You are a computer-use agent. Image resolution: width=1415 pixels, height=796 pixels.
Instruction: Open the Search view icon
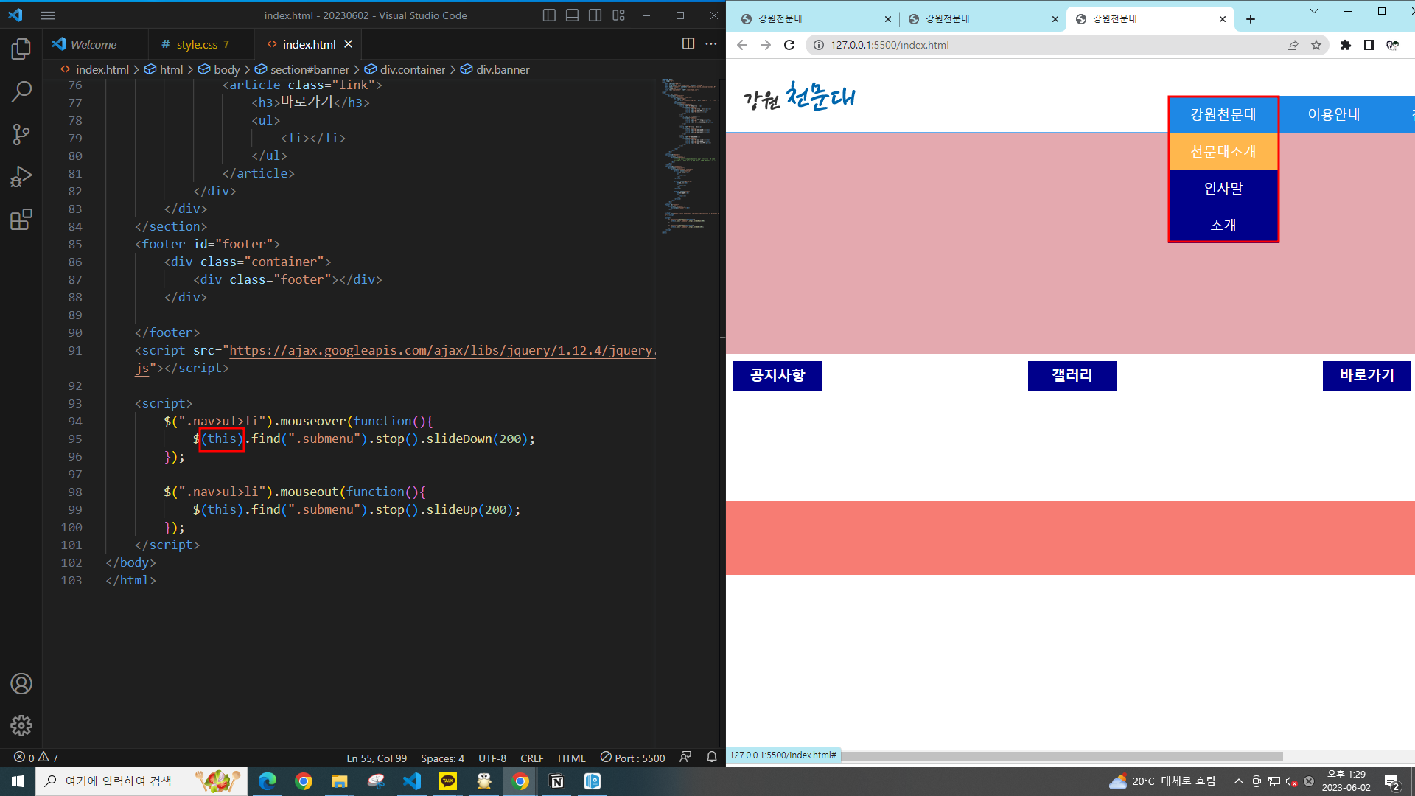pyautogui.click(x=21, y=91)
